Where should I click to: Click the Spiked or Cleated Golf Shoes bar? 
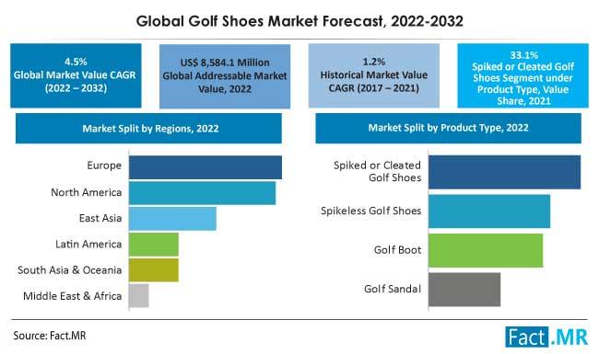click(x=504, y=172)
